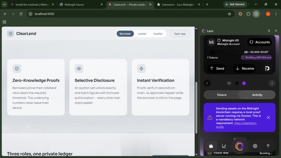The height and width of the screenshot is (158, 281).
Task: Open Lace settings gear icon
Action: point(255,146)
